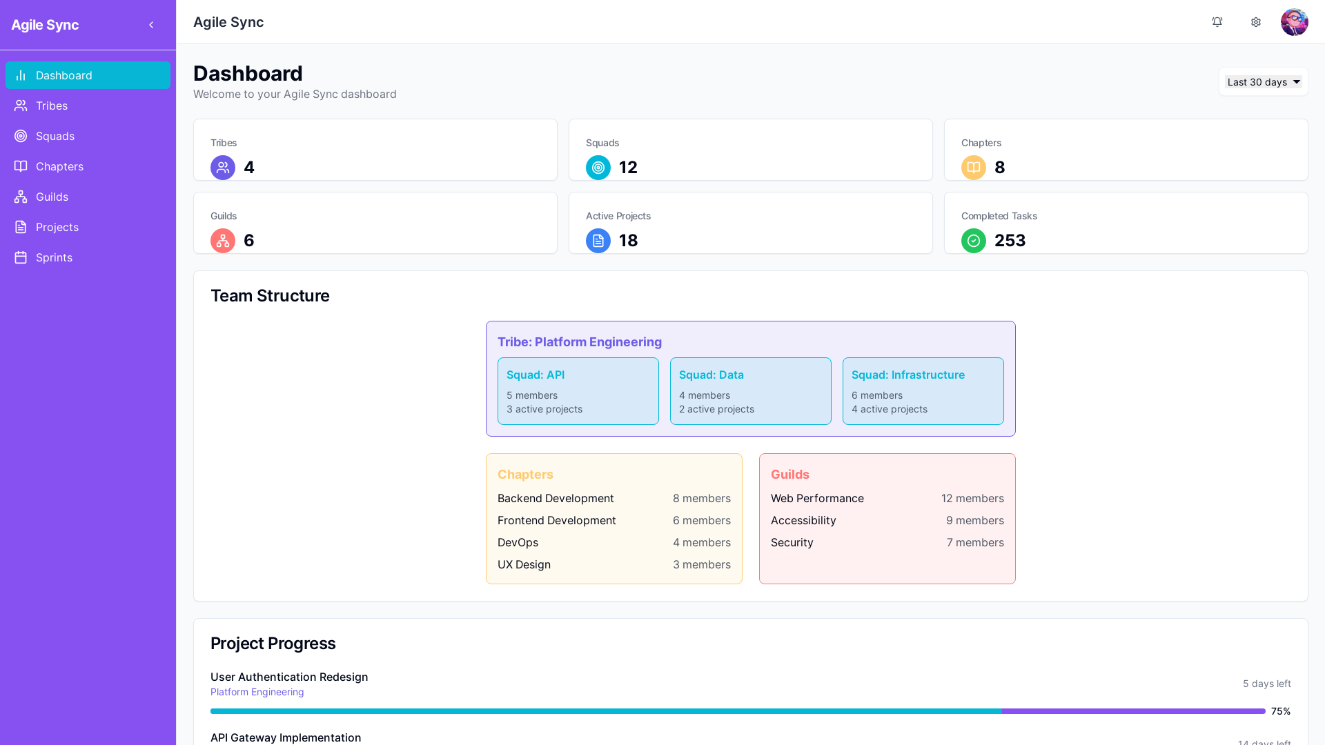
Task: Click the blue Active Projects stat icon
Action: tap(598, 241)
